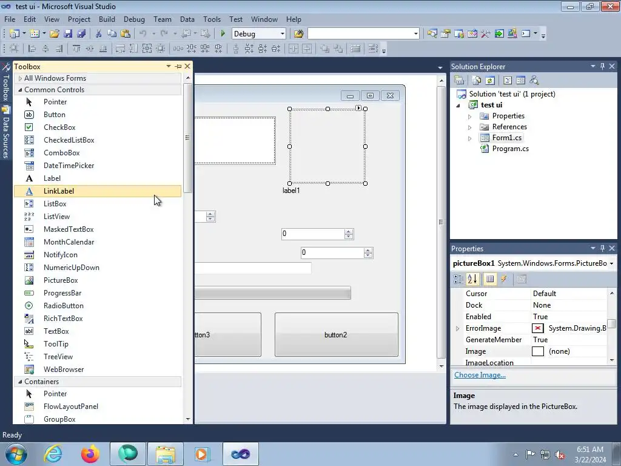Switch Properties grid to Alphabetical view
Image resolution: width=621 pixels, height=466 pixels.
click(472, 279)
